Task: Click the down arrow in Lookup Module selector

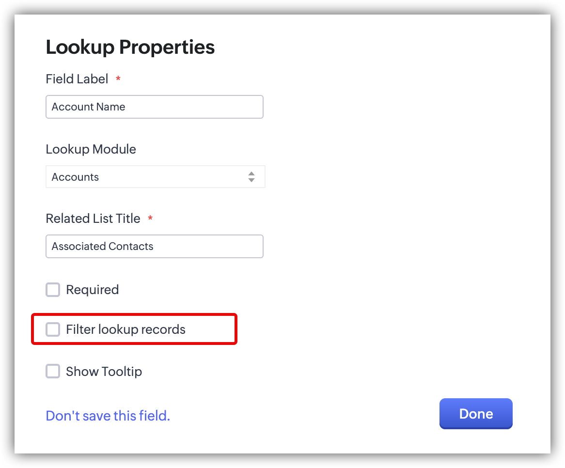Action: (251, 180)
